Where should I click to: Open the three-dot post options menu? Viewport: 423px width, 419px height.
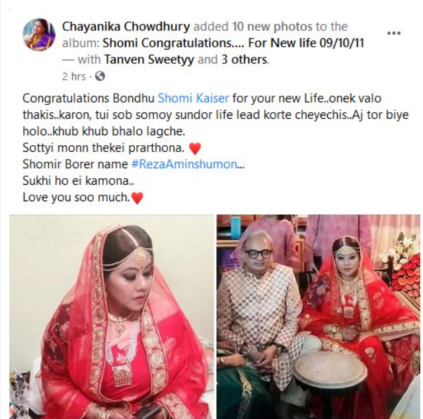pyautogui.click(x=394, y=34)
